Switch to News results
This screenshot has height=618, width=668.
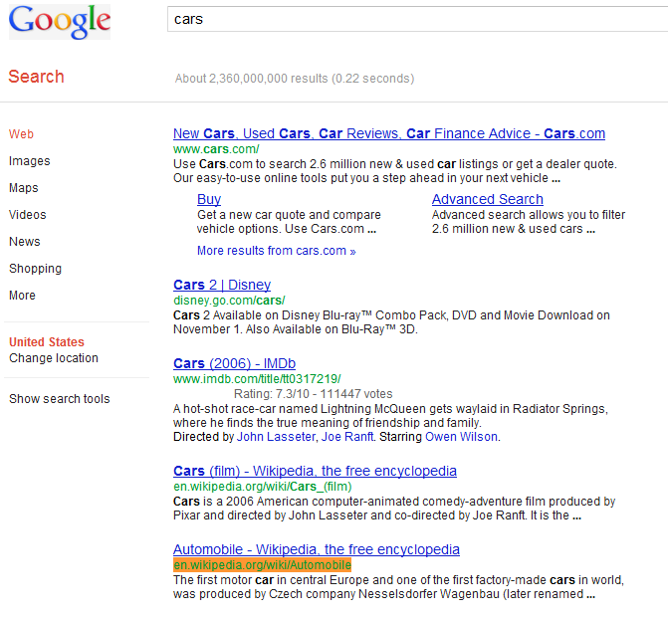click(25, 242)
